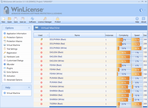Click the globe icon in the header

[x=141, y=10]
